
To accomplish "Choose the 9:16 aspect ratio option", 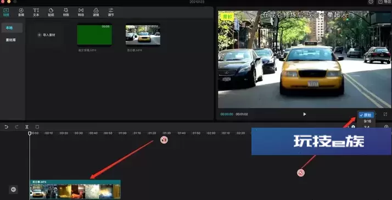I will (367, 122).
